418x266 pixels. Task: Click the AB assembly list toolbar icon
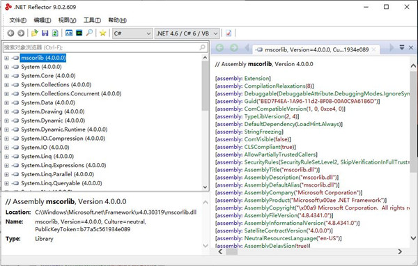69,33
